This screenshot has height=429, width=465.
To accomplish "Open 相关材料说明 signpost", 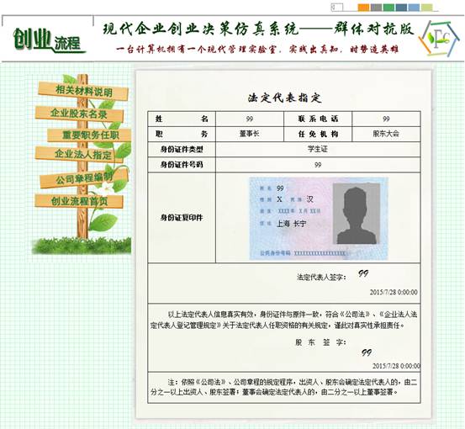I will [83, 91].
